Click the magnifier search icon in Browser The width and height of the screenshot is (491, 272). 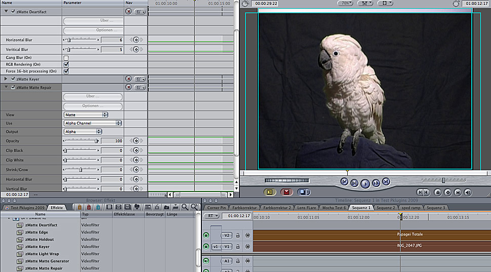click(185, 207)
